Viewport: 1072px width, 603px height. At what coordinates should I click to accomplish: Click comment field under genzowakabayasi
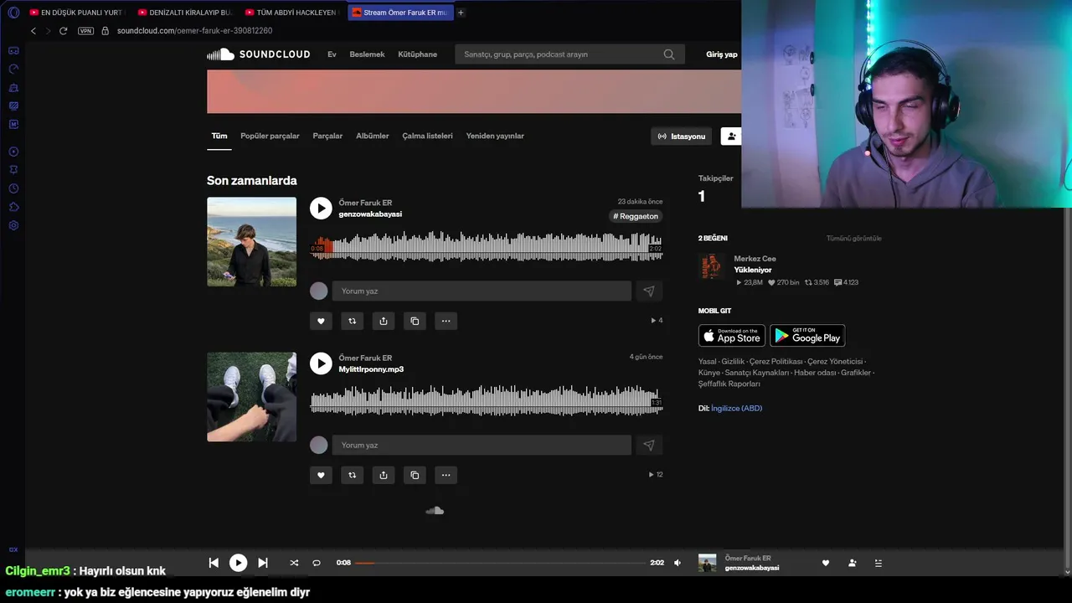pyautogui.click(x=482, y=291)
